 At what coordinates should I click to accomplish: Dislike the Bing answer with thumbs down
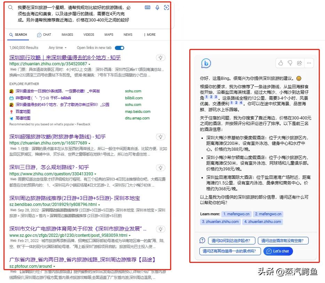tap(290, 63)
